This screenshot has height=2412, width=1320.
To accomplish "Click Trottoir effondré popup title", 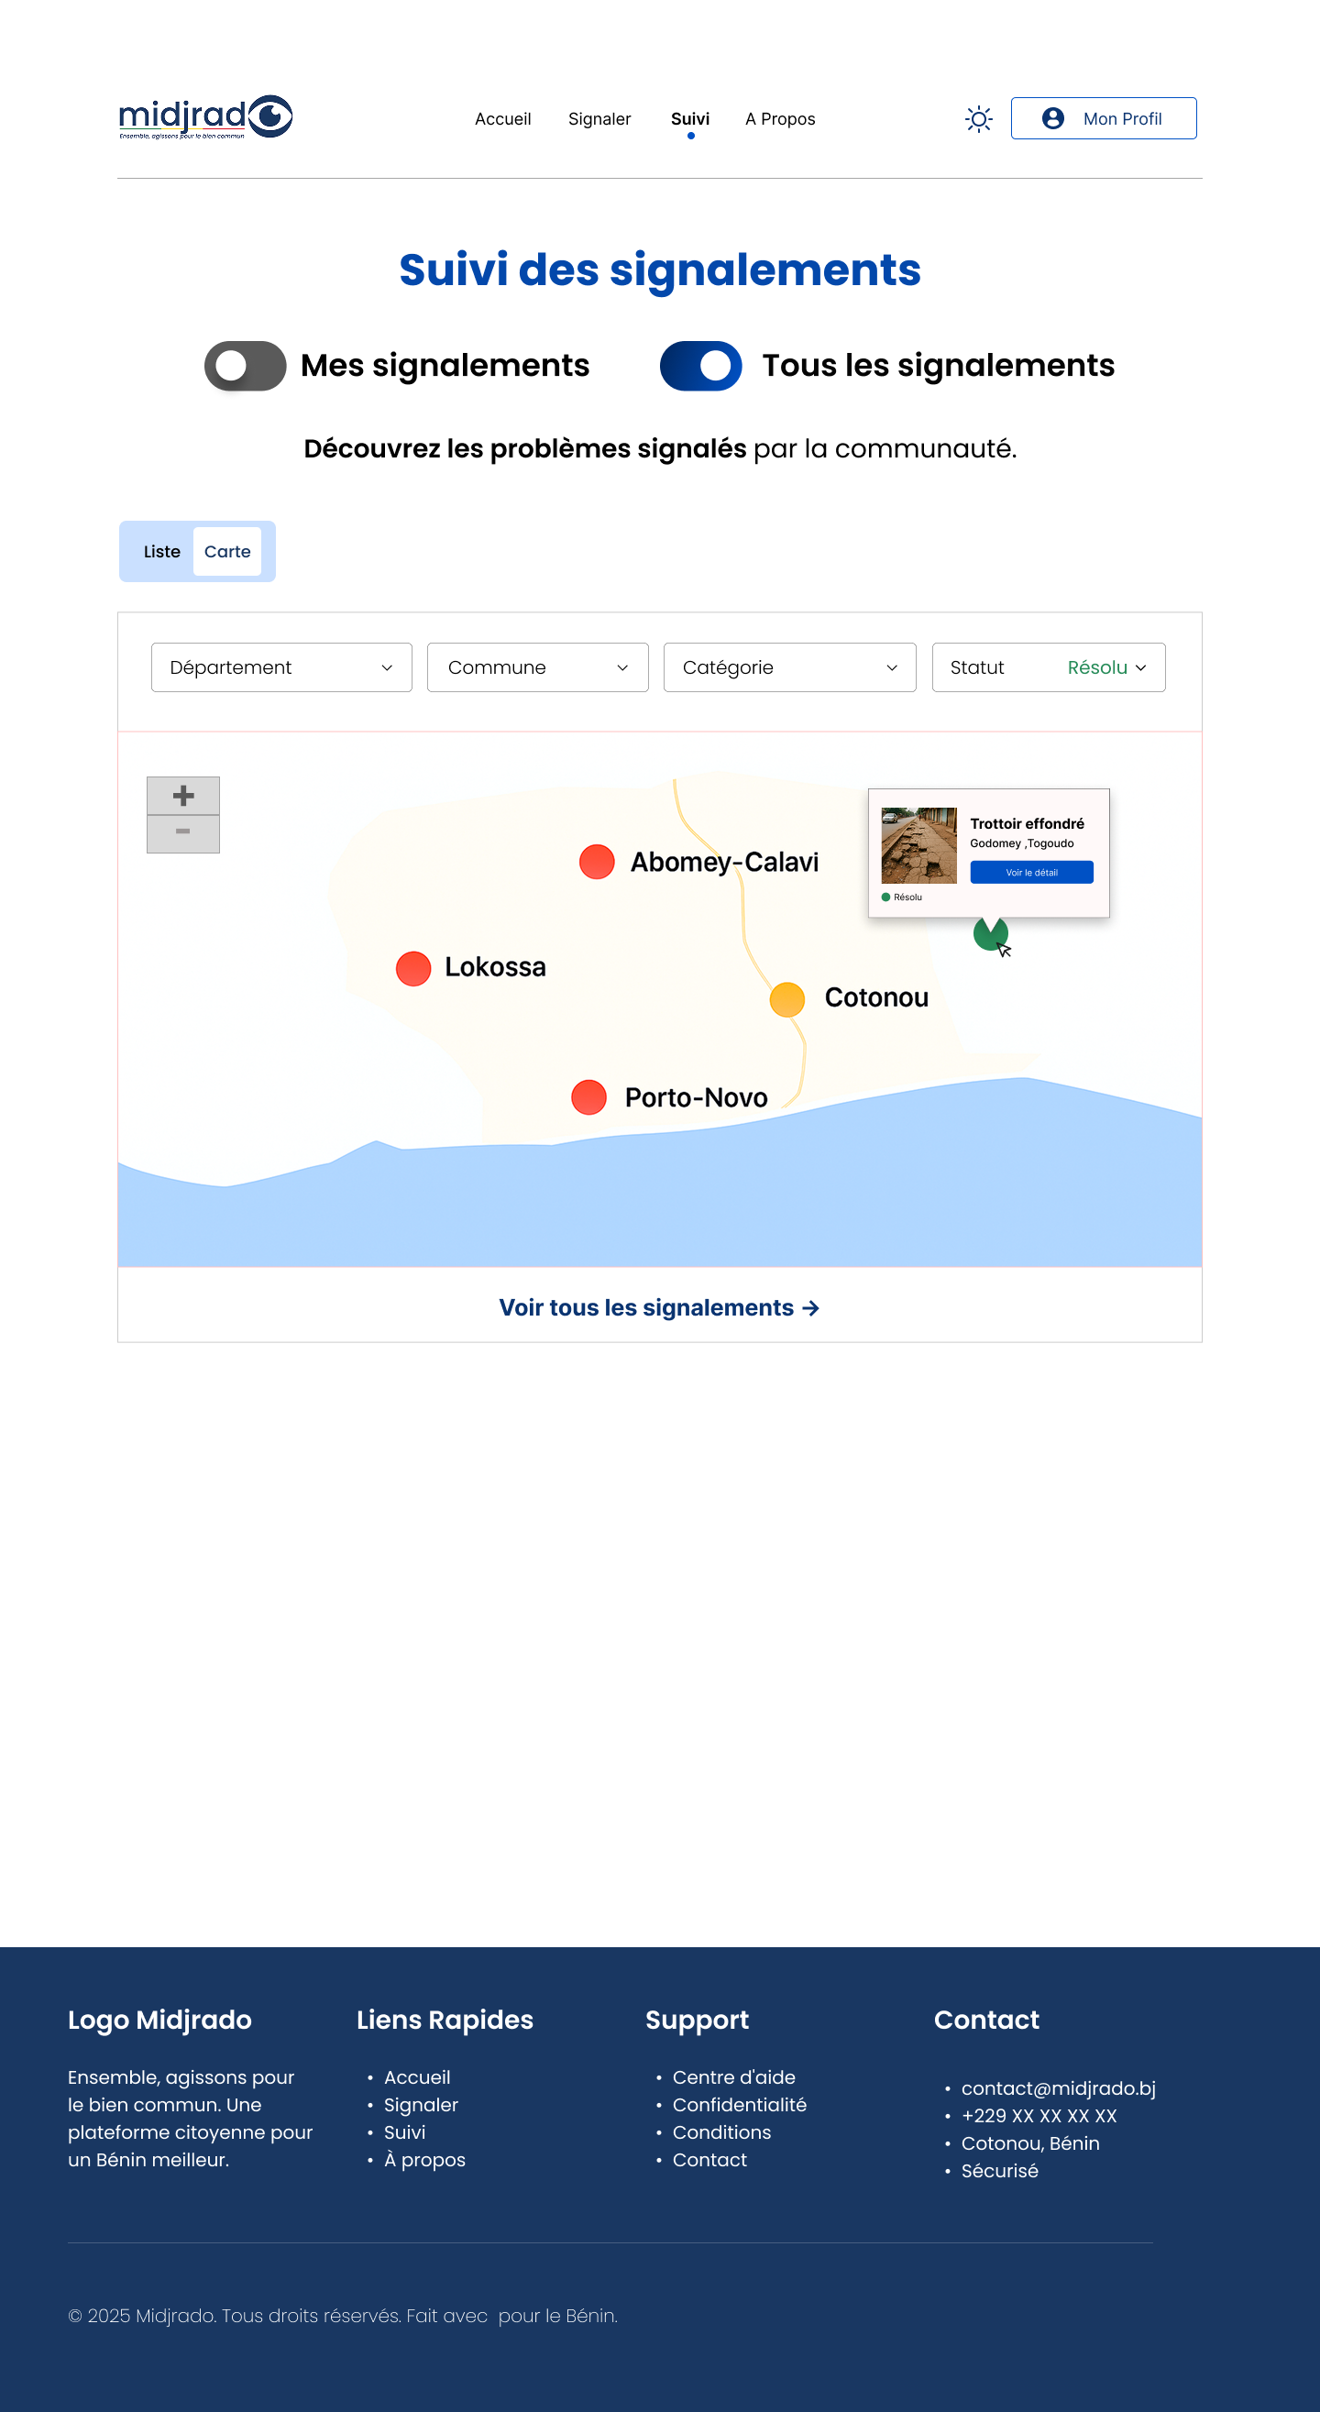I will click(1027, 823).
